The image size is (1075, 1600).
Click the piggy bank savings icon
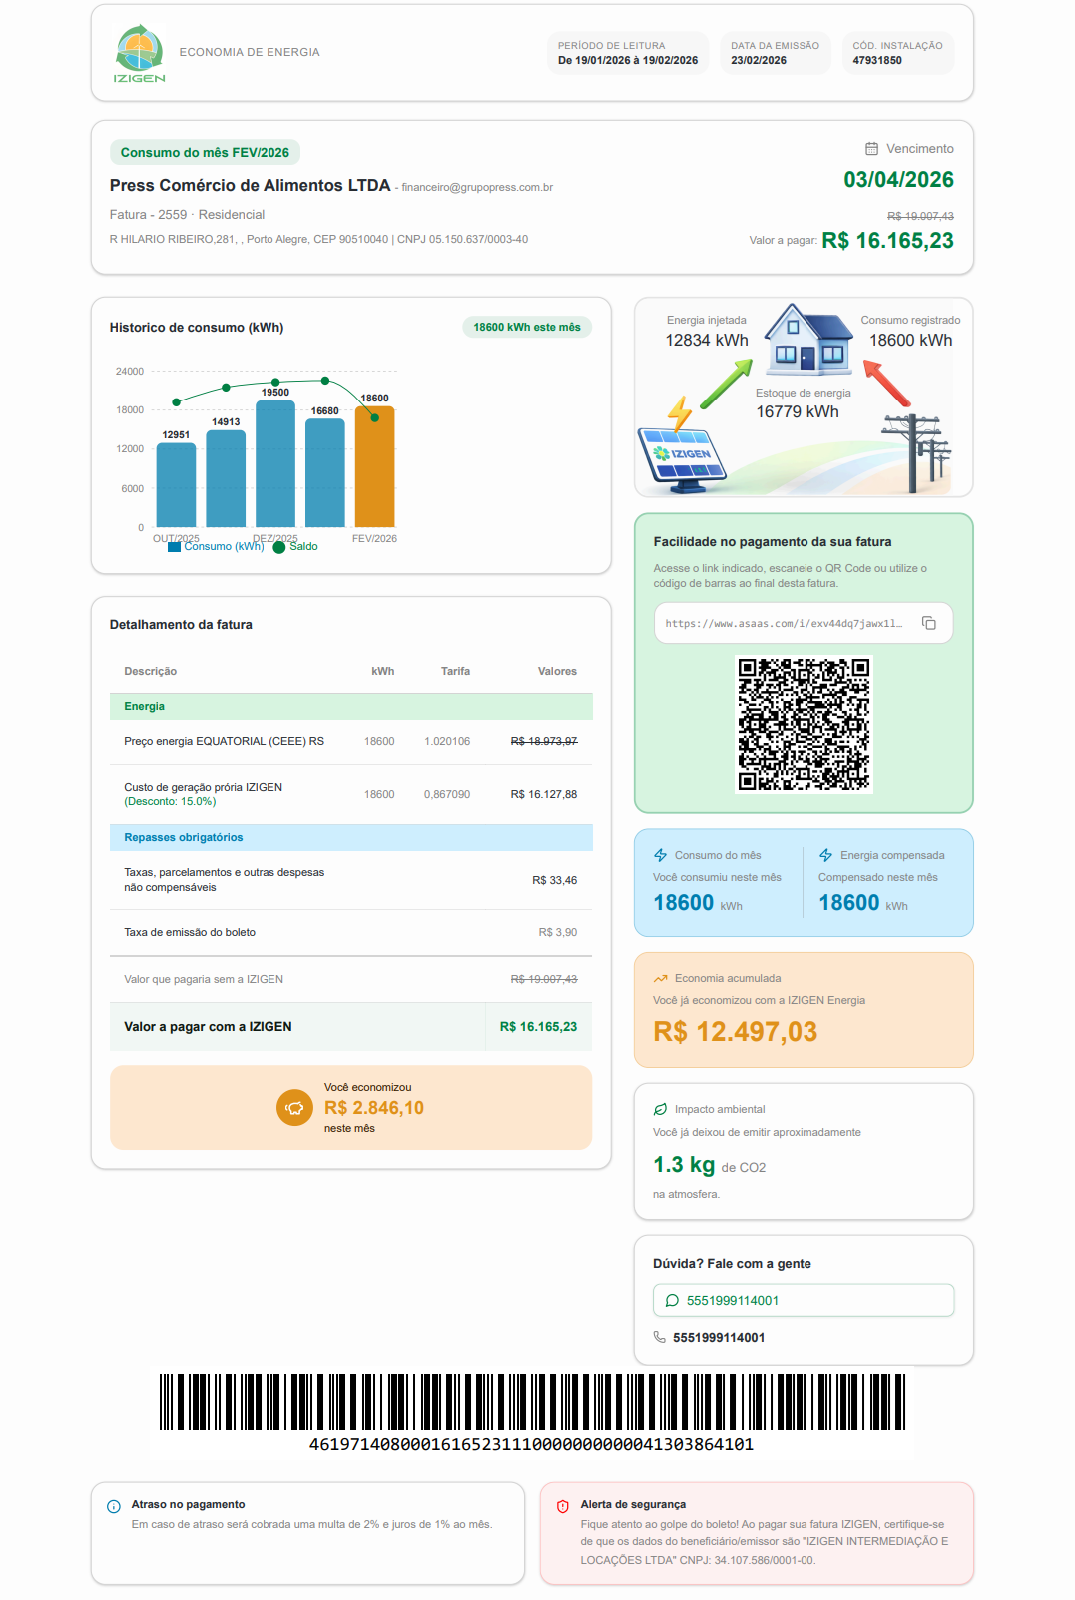(x=294, y=1107)
